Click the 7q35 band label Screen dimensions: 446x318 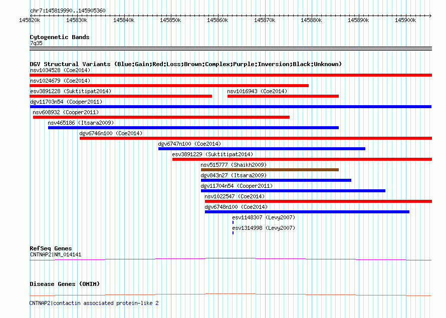(36, 43)
